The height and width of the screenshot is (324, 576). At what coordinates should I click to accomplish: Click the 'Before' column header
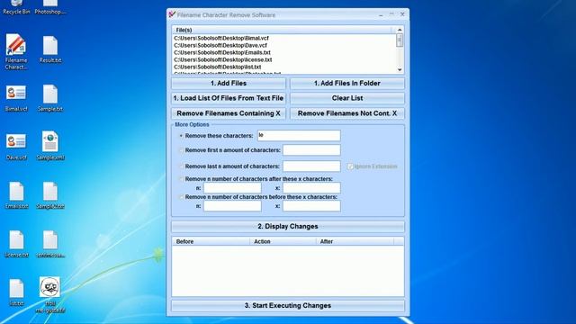point(211,241)
